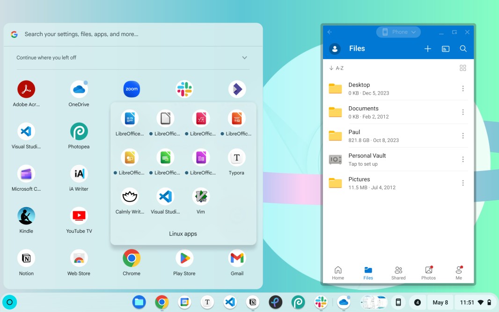Open the Kindle app icon
This screenshot has height=312, width=499.
pyautogui.click(x=26, y=216)
